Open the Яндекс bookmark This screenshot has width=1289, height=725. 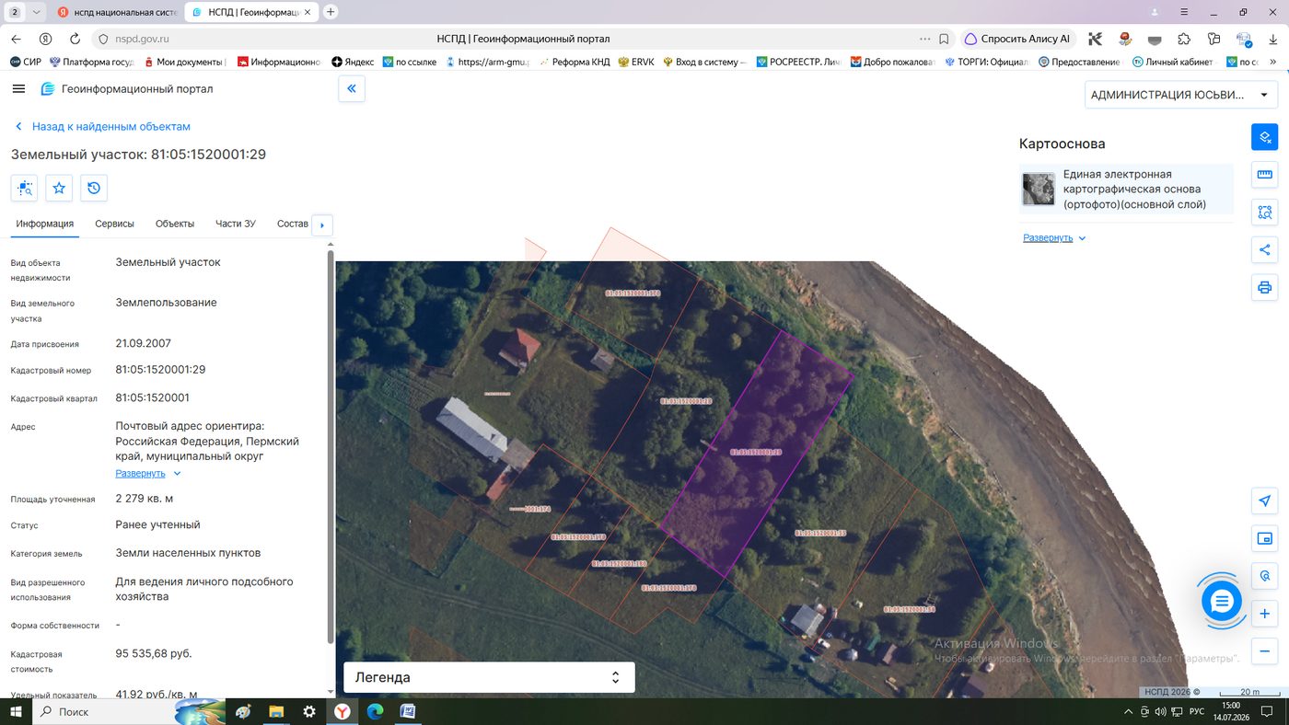coord(353,62)
